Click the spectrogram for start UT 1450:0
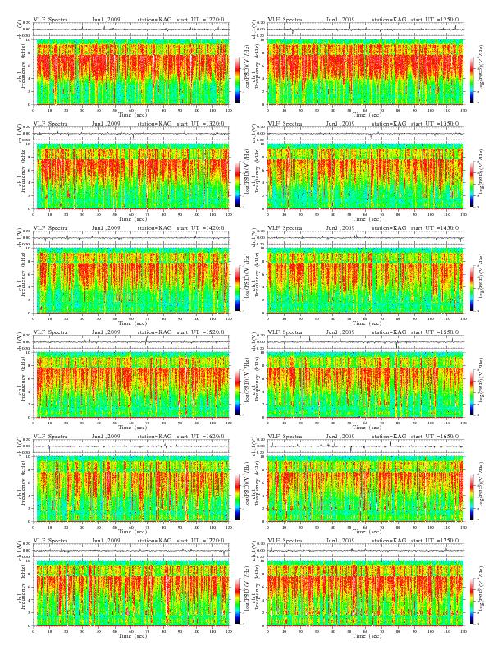 click(365, 281)
